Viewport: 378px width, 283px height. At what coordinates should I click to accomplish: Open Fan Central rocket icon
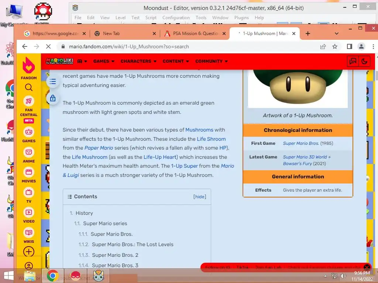[x=29, y=101]
